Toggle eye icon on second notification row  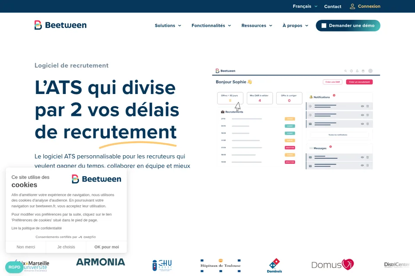click(x=362, y=115)
